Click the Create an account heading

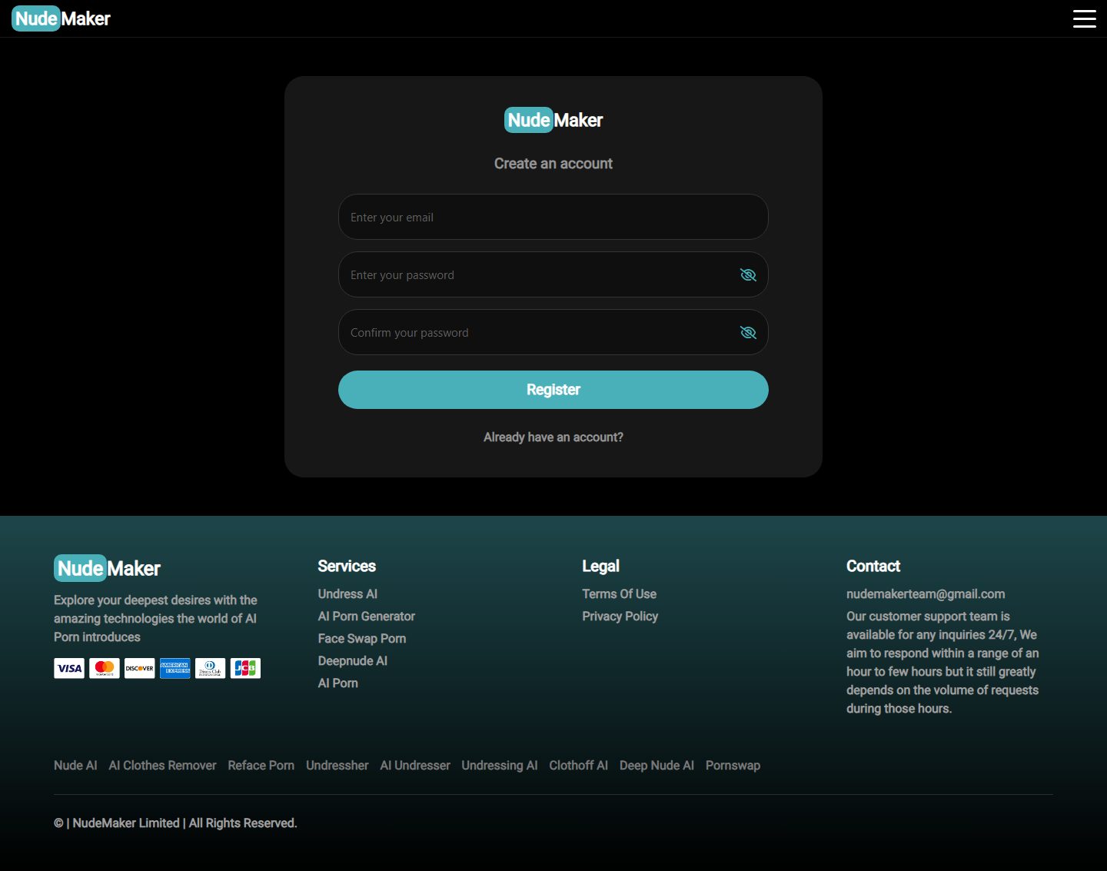click(553, 163)
